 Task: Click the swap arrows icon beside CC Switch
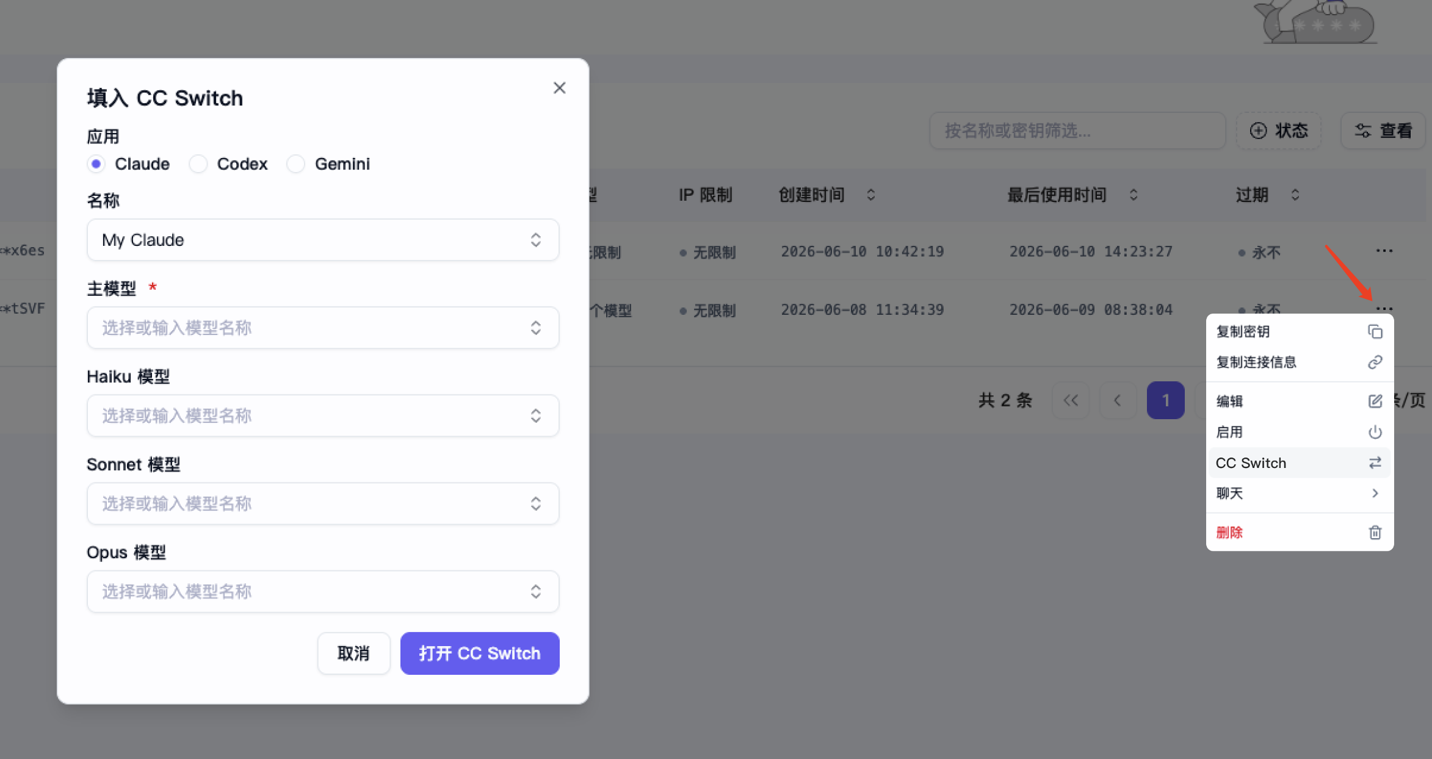pos(1375,463)
